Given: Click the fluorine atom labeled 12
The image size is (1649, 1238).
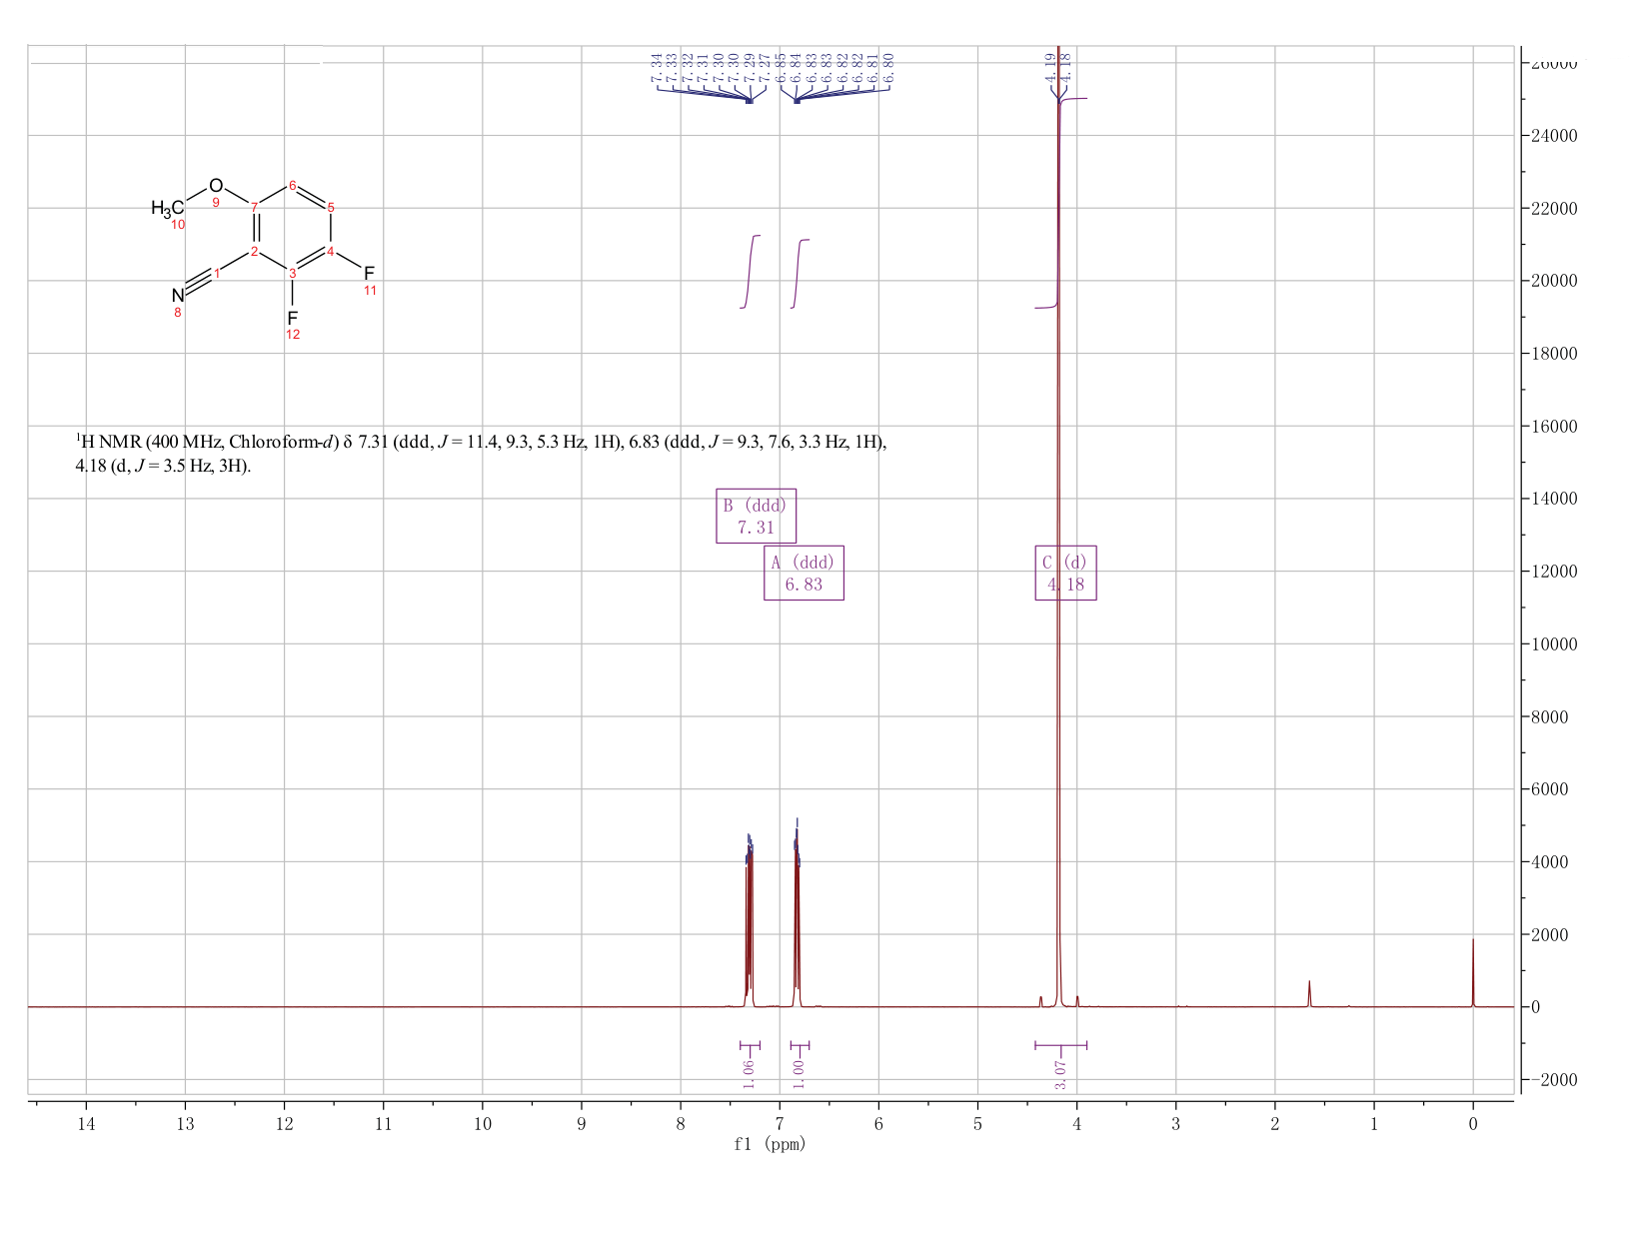Looking at the screenshot, I should point(292,318).
